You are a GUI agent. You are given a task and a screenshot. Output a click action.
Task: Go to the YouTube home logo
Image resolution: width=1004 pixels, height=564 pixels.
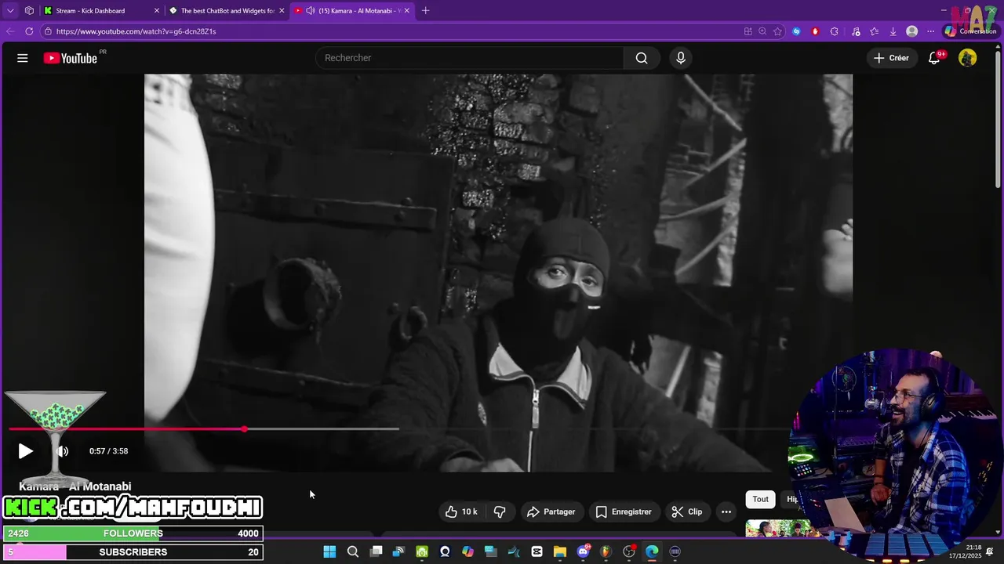(71, 58)
